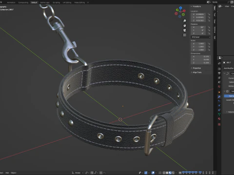
Task: Collapse the Curve modifier panel
Action: click(225, 73)
